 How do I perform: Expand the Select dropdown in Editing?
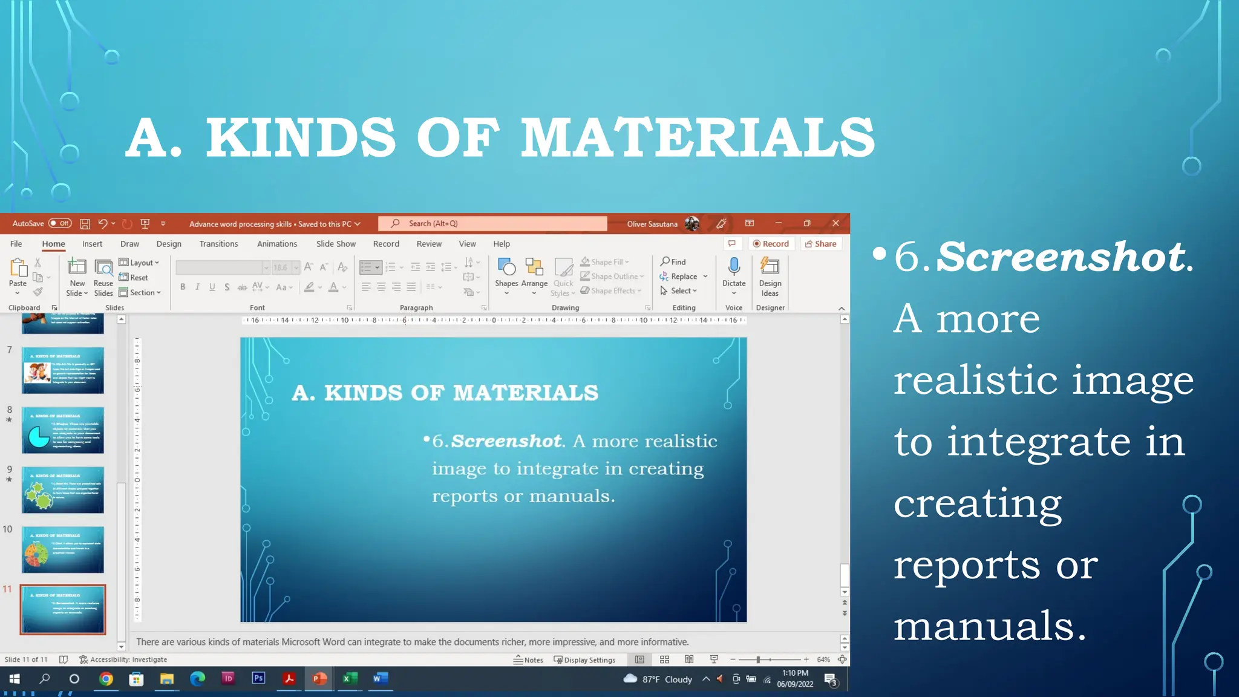pos(679,291)
